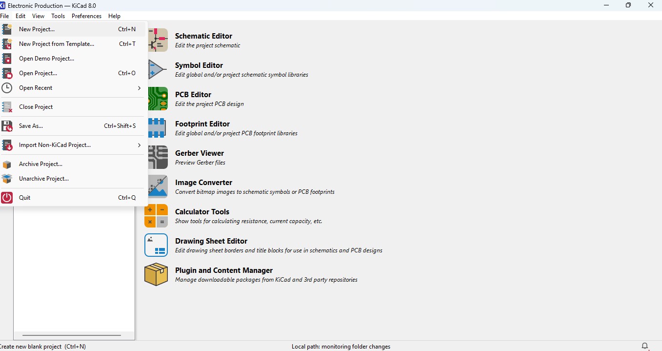
Task: Open the View menu
Action: coord(38,16)
